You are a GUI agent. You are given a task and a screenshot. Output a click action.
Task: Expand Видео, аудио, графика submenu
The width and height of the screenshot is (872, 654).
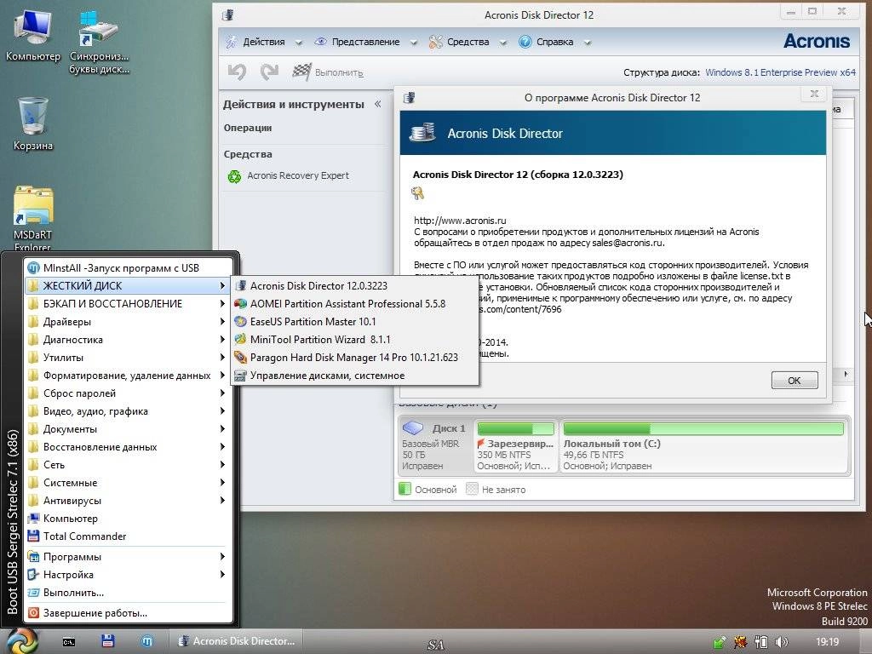(x=128, y=411)
